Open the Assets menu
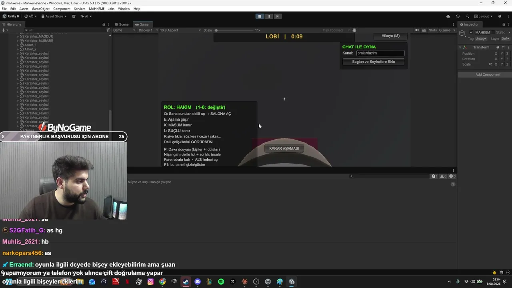This screenshot has width=512, height=288. (24, 9)
